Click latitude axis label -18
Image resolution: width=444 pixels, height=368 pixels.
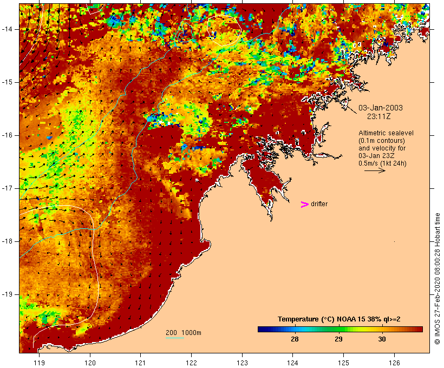pyautogui.click(x=7, y=241)
